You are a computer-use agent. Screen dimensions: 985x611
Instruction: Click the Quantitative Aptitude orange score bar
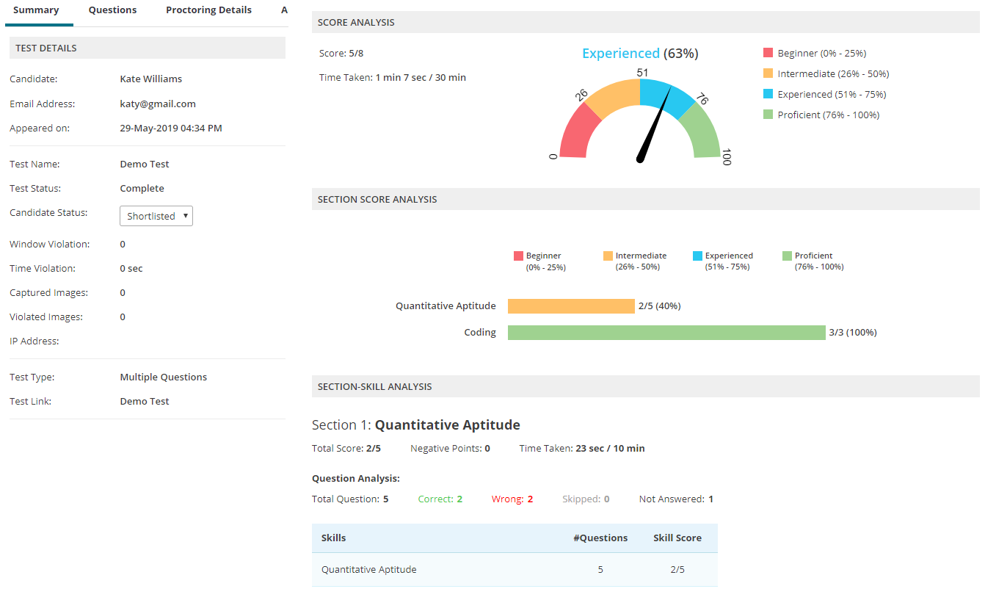(x=571, y=306)
